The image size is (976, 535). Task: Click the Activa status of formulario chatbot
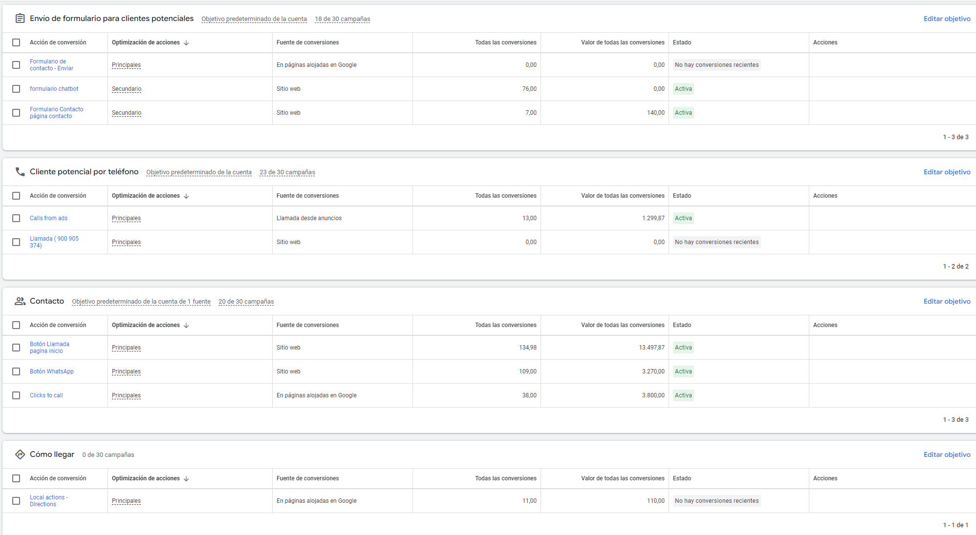683,89
